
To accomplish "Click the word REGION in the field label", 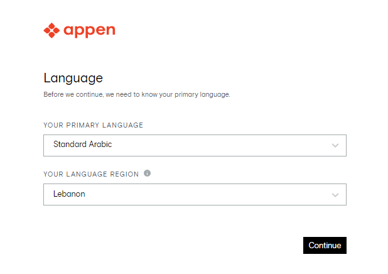I will 124,174.
